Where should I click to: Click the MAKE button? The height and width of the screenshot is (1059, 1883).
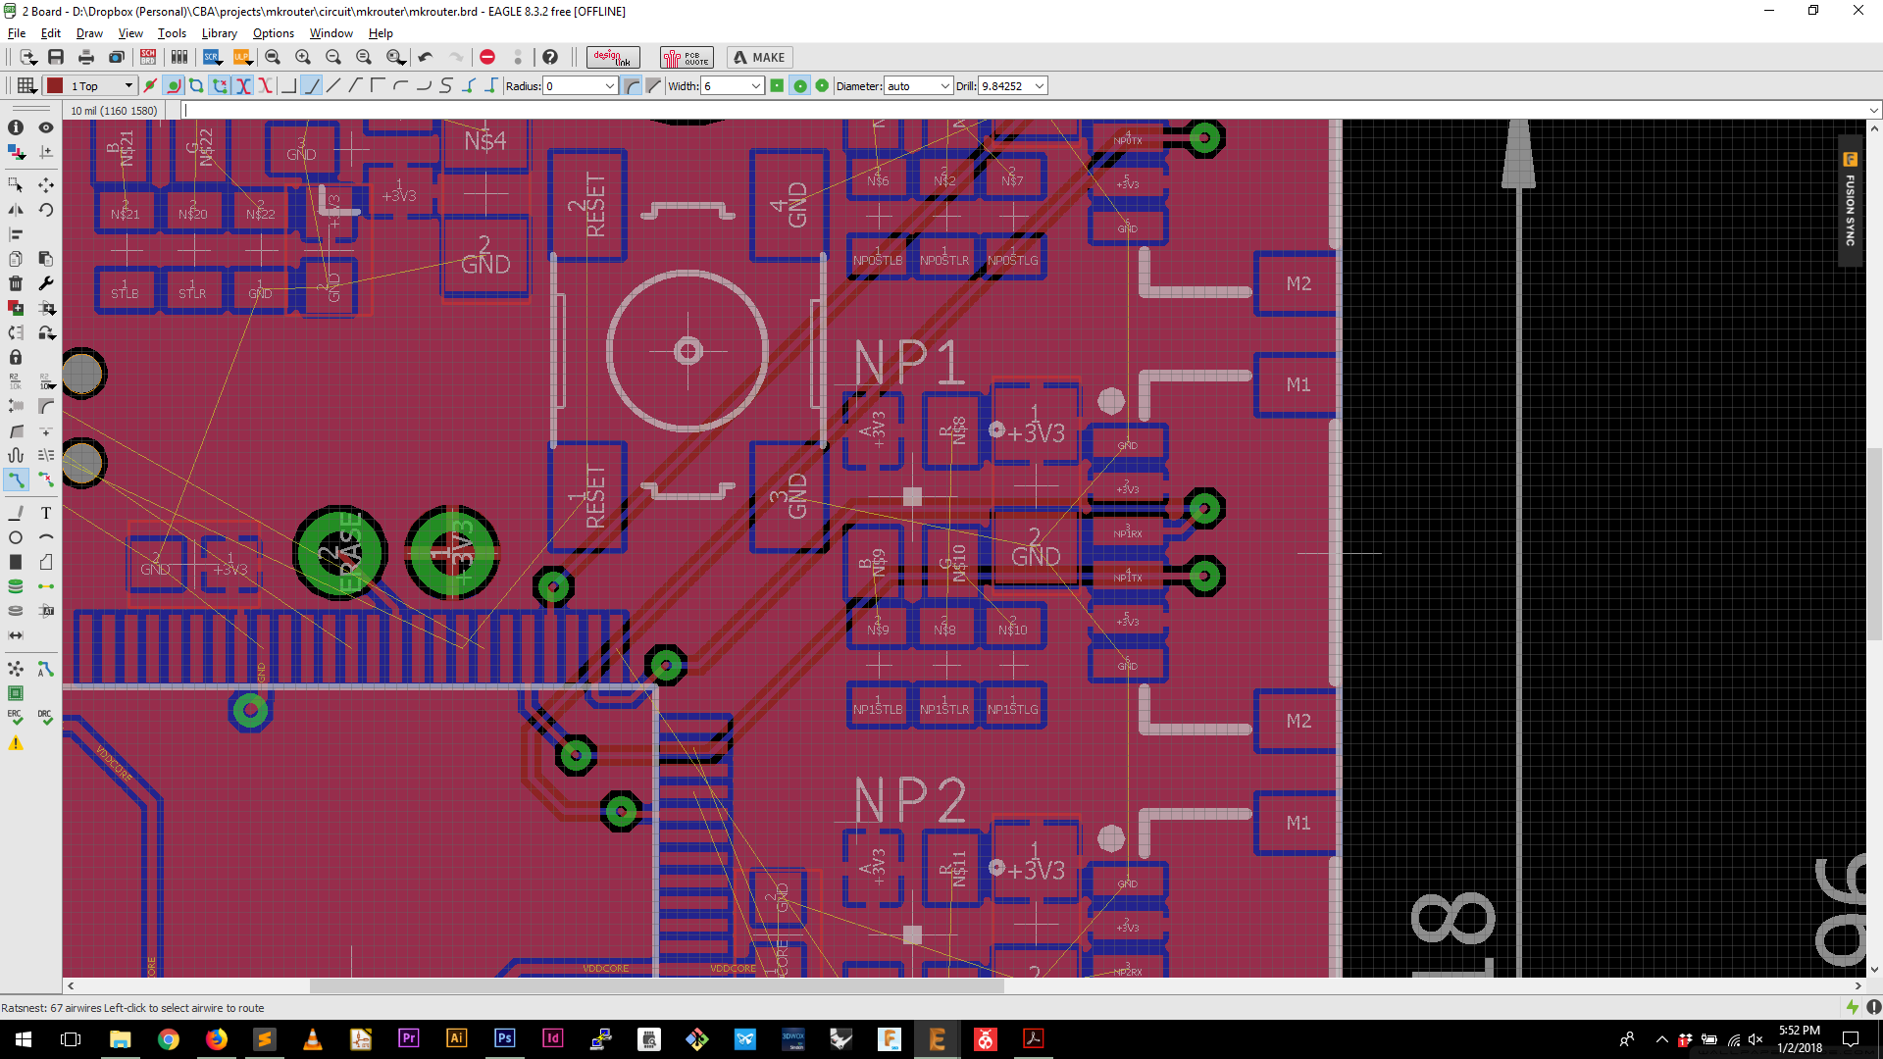(x=759, y=57)
